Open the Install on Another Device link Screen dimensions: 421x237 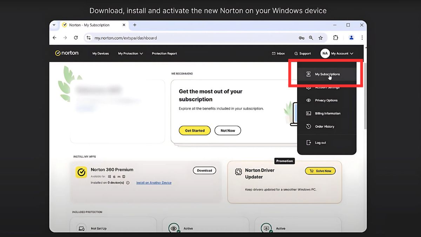coord(154,183)
